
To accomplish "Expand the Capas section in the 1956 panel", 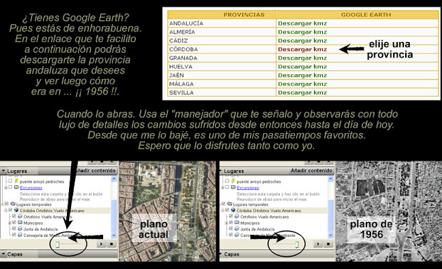I will (x=220, y=254).
